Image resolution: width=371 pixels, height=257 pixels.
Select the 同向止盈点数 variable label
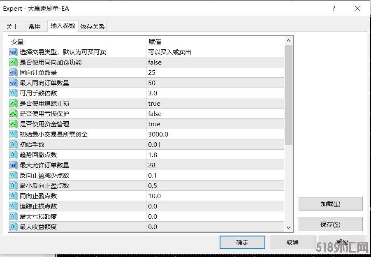(x=38, y=196)
